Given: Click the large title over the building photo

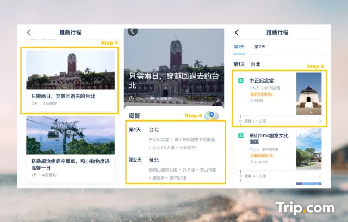Looking at the screenshot, I should click(x=174, y=81).
